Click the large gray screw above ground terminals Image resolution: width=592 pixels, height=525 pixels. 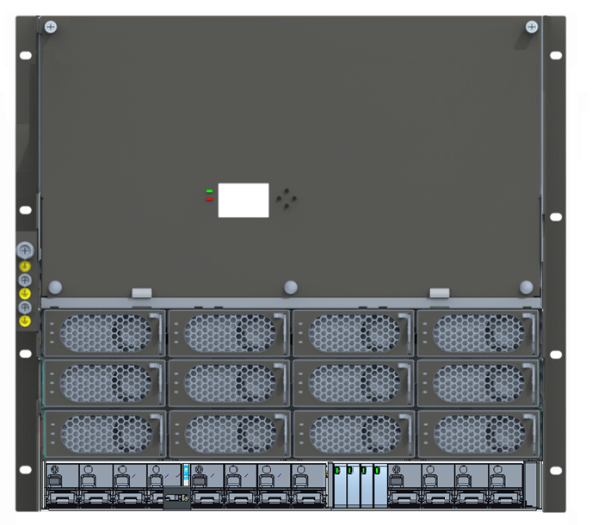(25, 250)
